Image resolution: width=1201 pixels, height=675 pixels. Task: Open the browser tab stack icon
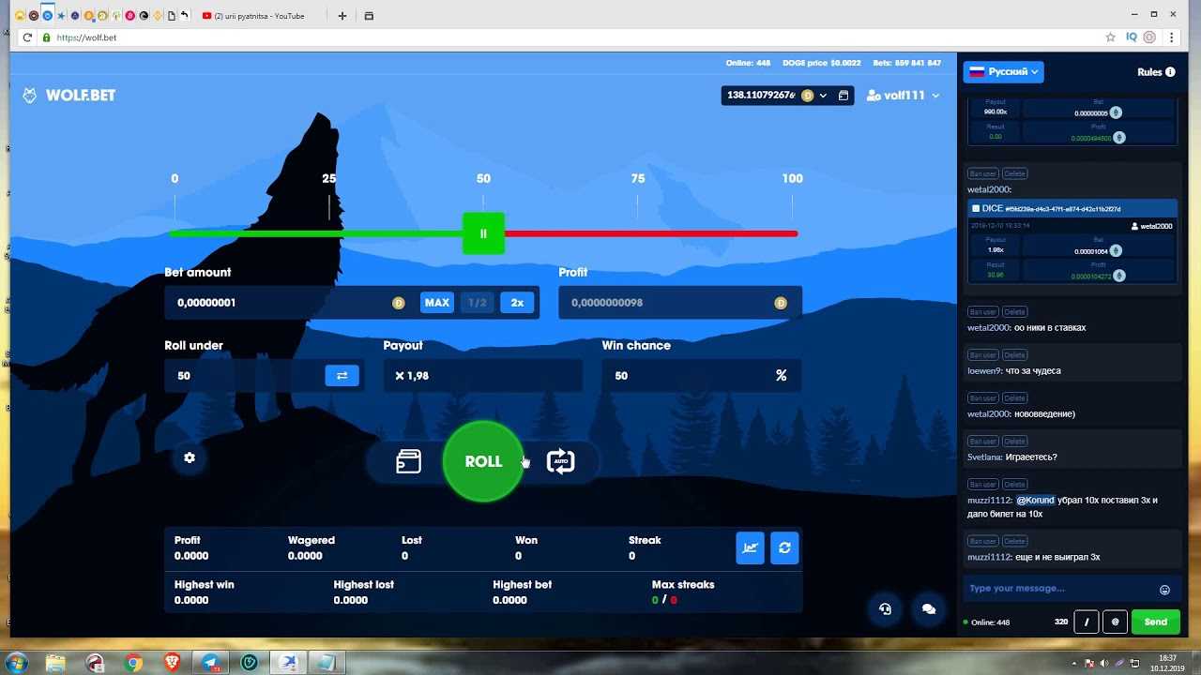coord(369,16)
